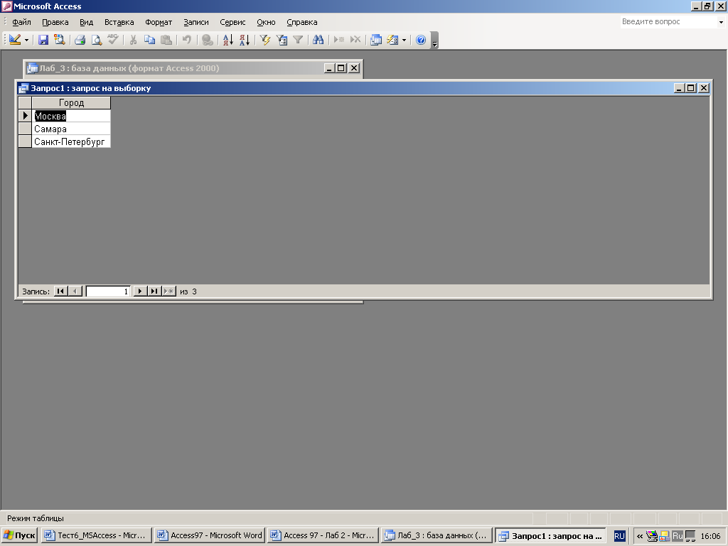This screenshot has height=546, width=728.
Task: Go to next record navigation button
Action: click(x=140, y=291)
